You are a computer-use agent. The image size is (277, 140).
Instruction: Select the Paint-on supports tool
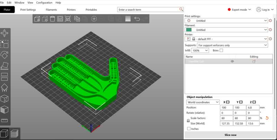pos(5,88)
